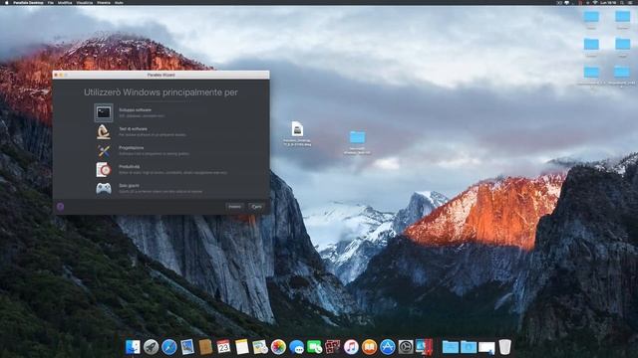Open the File menu
Screen dimensions: 638x358
click(51, 2)
